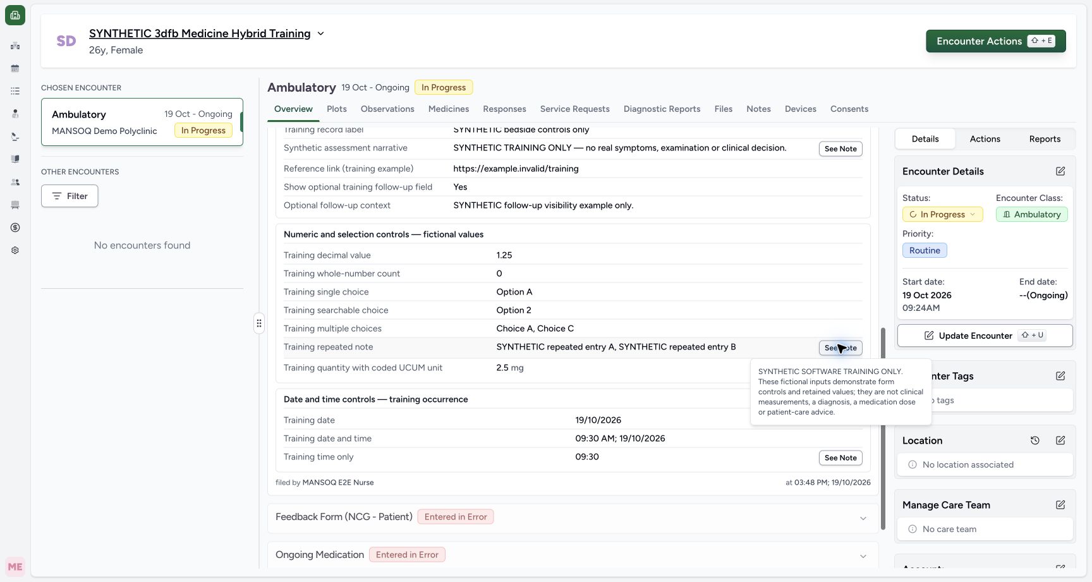
Task: Open the hospital logo home icon
Action: pos(15,15)
